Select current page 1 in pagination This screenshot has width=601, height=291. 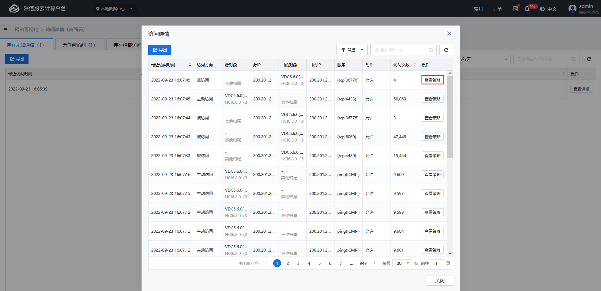coord(277,263)
